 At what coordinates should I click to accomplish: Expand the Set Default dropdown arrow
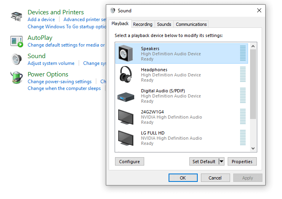(x=222, y=162)
